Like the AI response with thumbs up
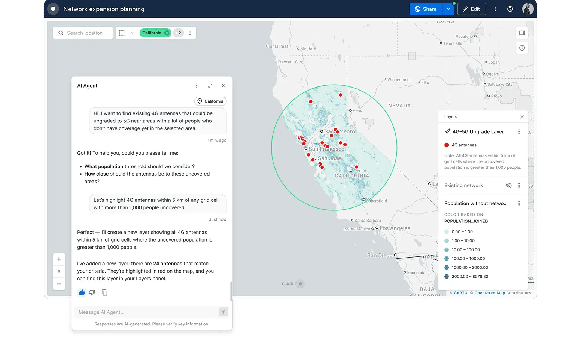This screenshot has width=581, height=337. click(x=82, y=292)
